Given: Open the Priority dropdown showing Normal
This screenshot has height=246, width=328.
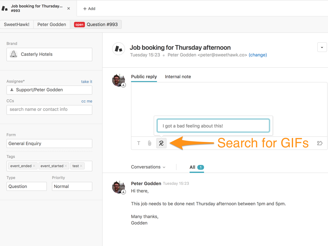Looking at the screenshot, I should point(72,186).
